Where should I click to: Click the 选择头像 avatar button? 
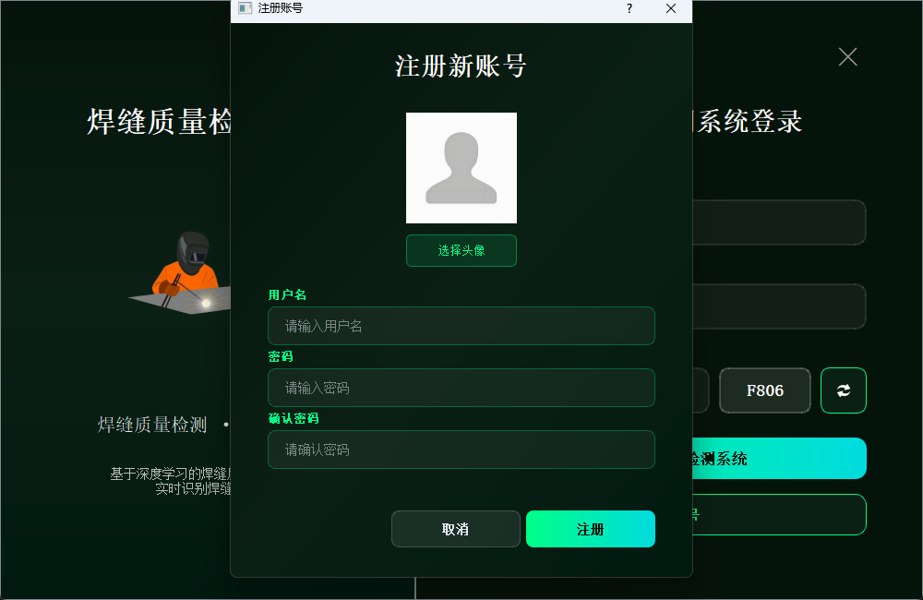[x=461, y=250]
